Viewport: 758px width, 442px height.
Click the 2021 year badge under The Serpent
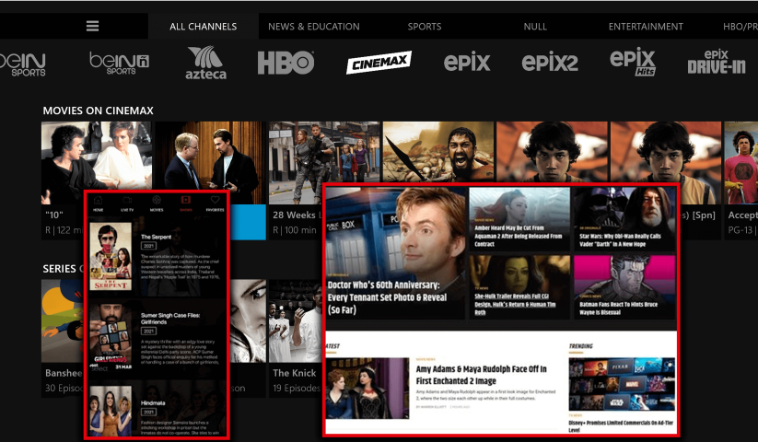(x=148, y=246)
